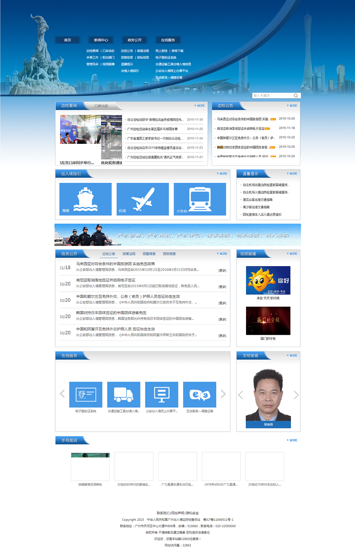Image resolution: width=355 pixels, height=558 pixels.
Task: Switch to the 口岸动态 tab
Action: [x=101, y=106]
